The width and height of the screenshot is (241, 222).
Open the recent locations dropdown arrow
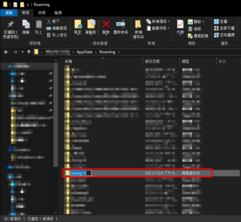22,52
